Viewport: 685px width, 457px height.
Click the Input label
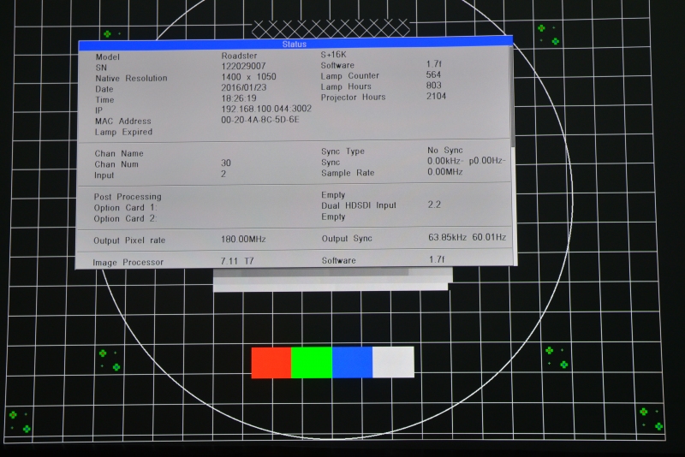pos(104,175)
